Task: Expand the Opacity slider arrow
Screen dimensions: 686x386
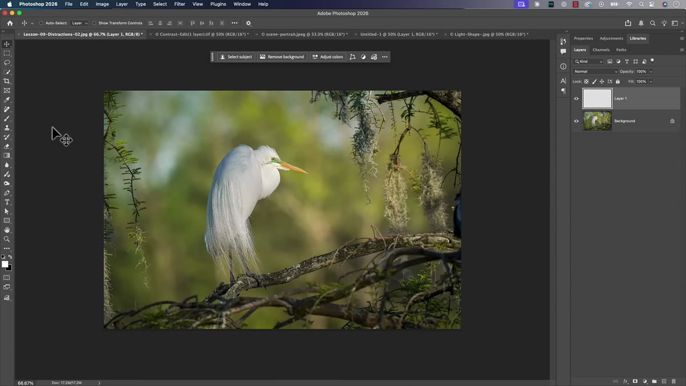Action: pos(651,71)
